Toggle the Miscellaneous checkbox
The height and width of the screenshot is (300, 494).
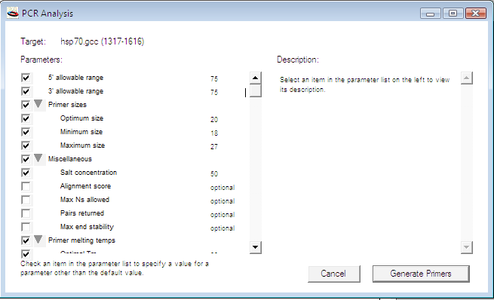click(x=26, y=159)
